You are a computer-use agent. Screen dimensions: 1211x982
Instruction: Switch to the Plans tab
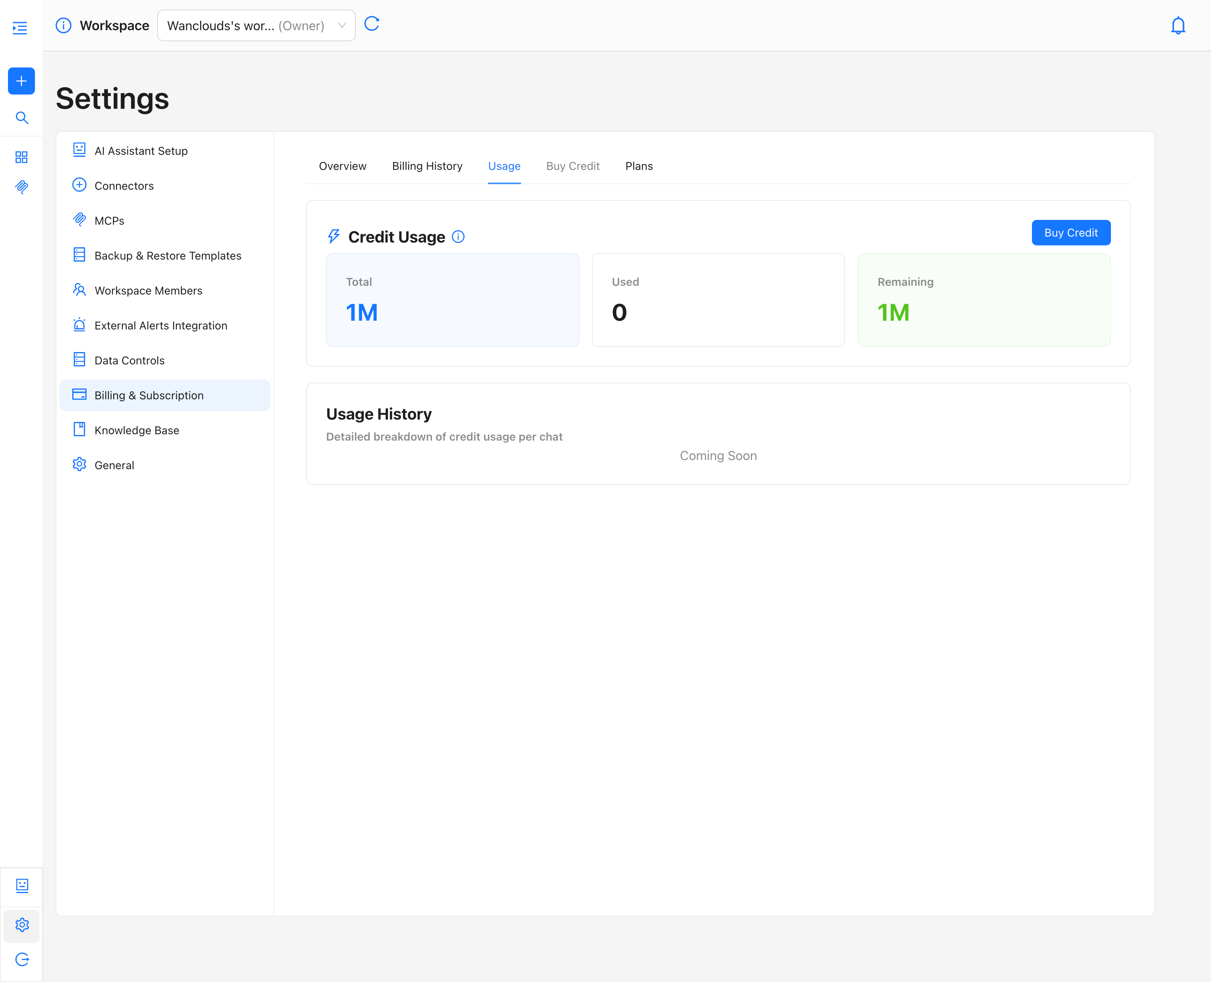coord(639,166)
